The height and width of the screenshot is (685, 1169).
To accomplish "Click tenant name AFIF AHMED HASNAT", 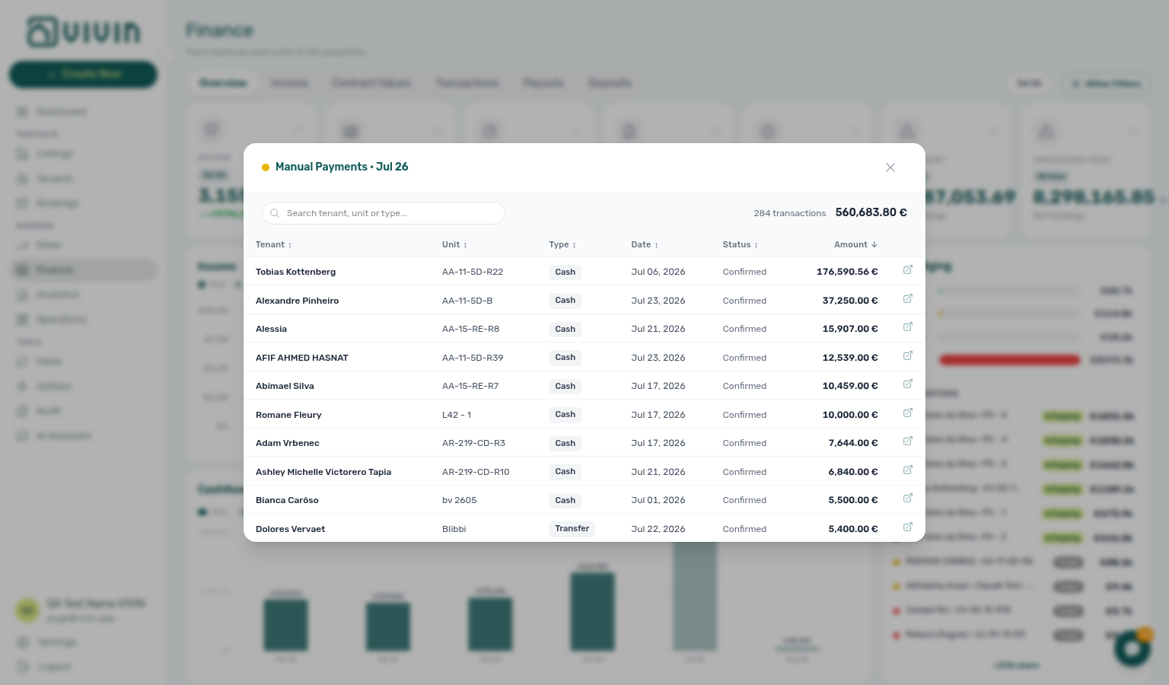I will coord(302,358).
